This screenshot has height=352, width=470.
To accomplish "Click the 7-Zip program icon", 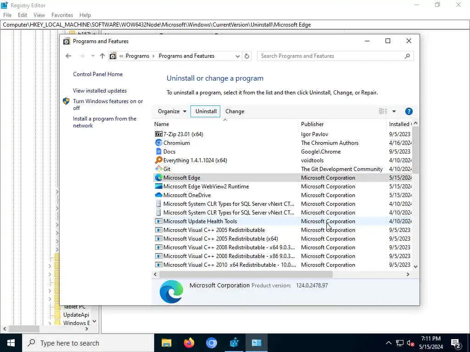I will point(158,134).
